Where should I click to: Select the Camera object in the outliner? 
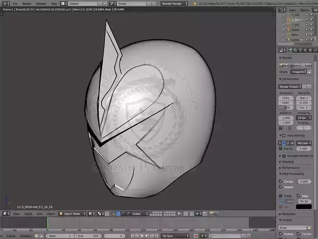tap(295, 30)
